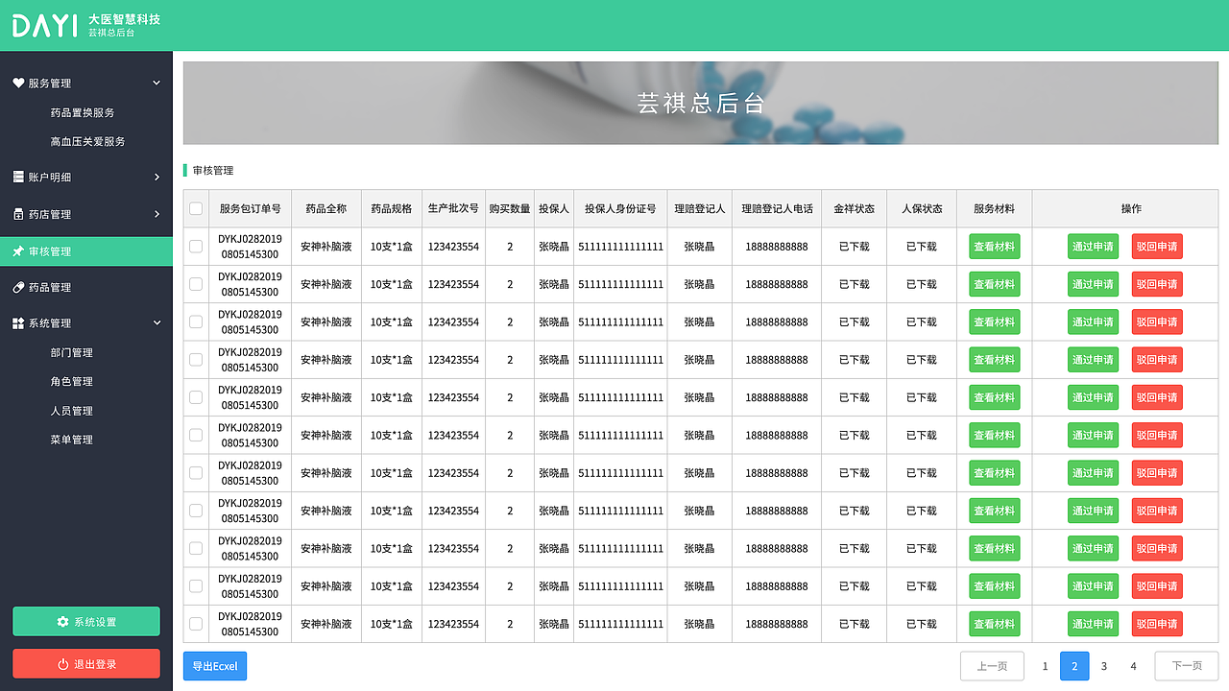Viewport: 1229px width, 691px height.
Task: Click the 生产批次号 column header
Action: click(453, 208)
